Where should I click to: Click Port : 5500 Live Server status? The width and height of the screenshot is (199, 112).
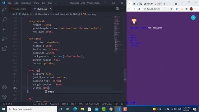pos(92,104)
